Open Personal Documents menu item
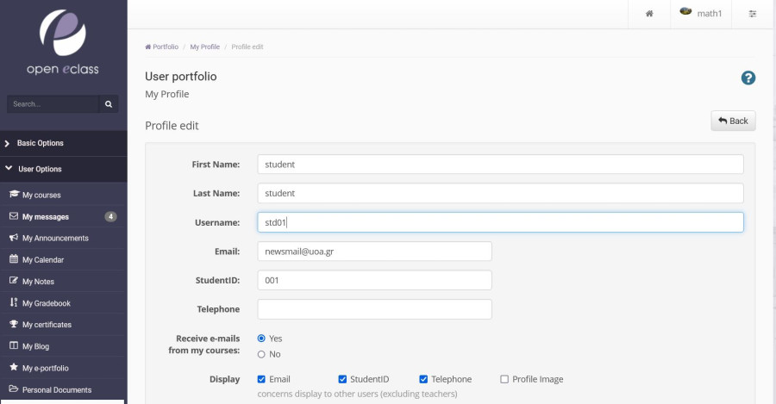 [x=63, y=389]
